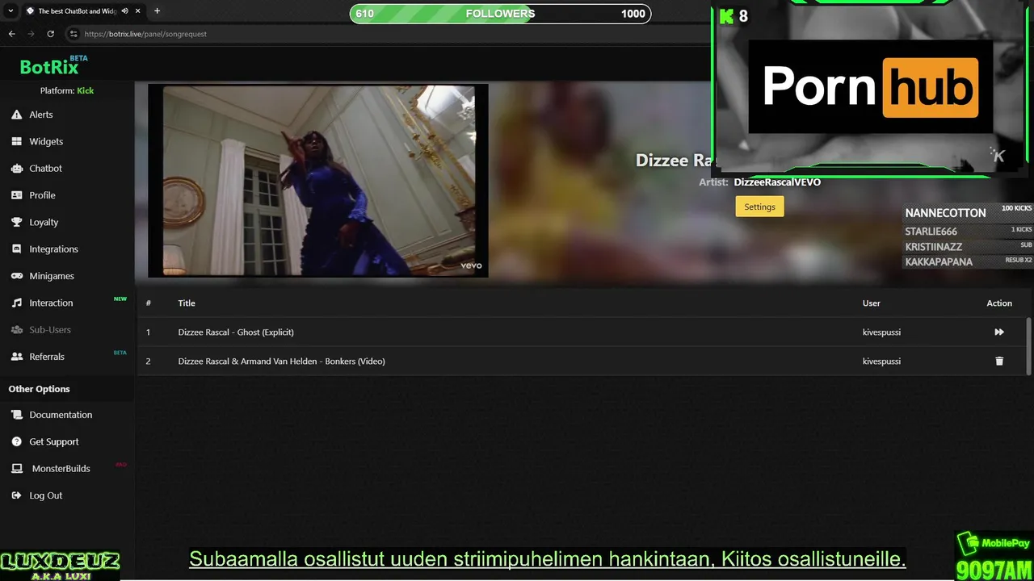This screenshot has width=1034, height=581.
Task: Click the music video thumbnail player
Action: coord(318,181)
